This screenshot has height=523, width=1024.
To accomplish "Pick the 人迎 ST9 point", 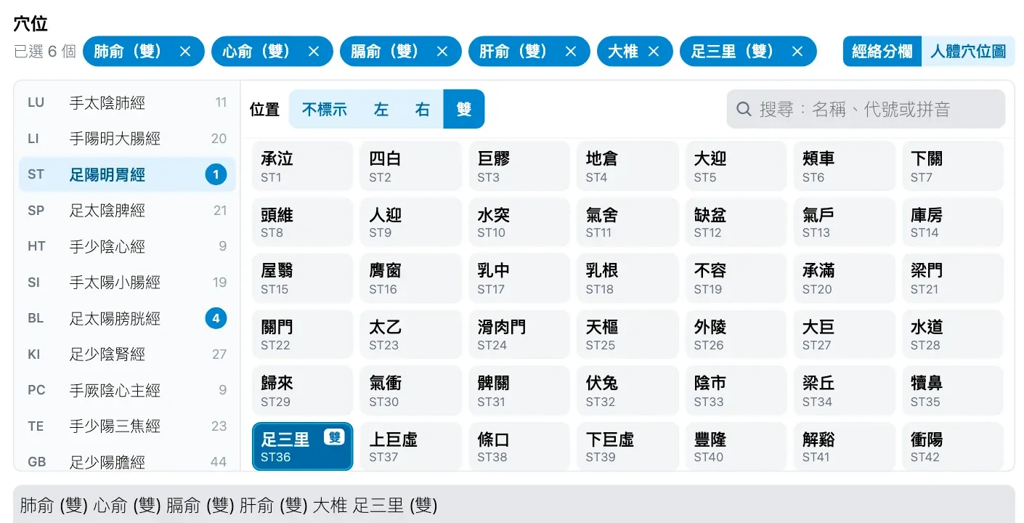I will tap(411, 222).
